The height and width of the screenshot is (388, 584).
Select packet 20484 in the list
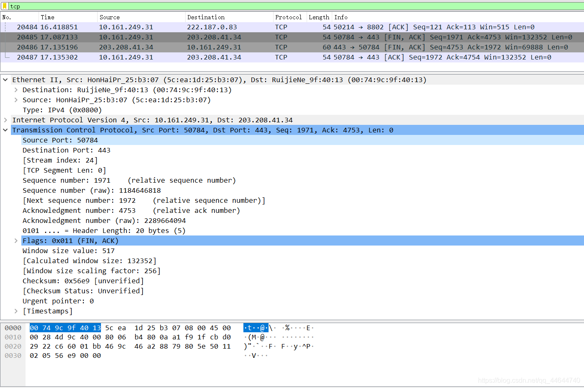(x=292, y=27)
